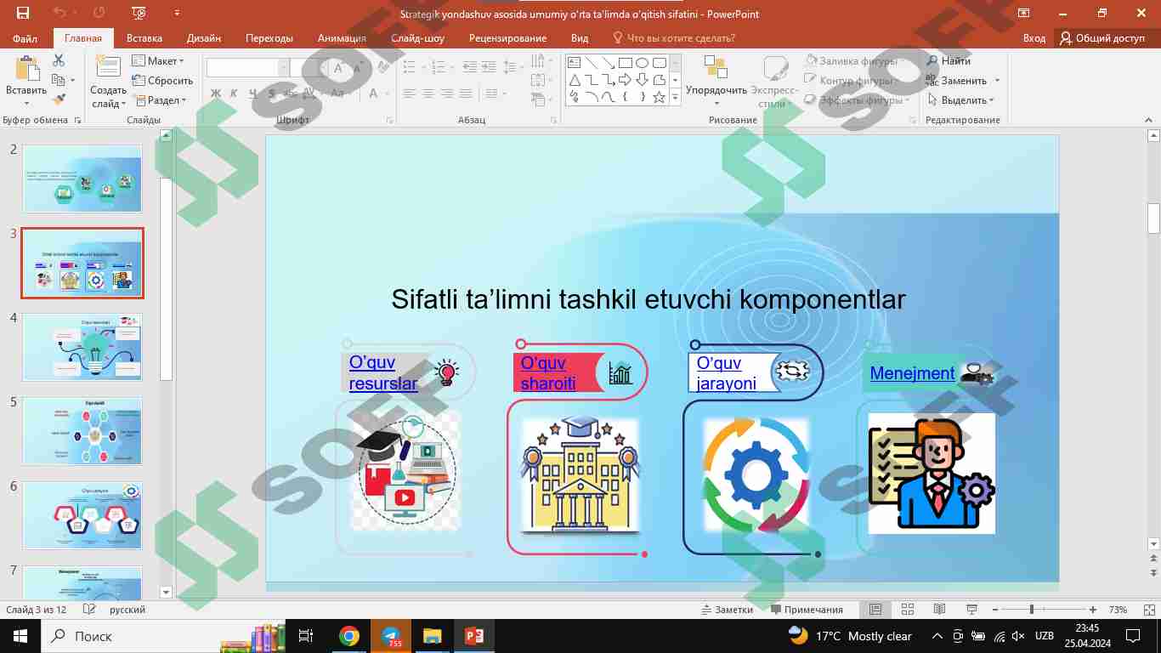Toggle center paragraph alignment

pyautogui.click(x=428, y=94)
